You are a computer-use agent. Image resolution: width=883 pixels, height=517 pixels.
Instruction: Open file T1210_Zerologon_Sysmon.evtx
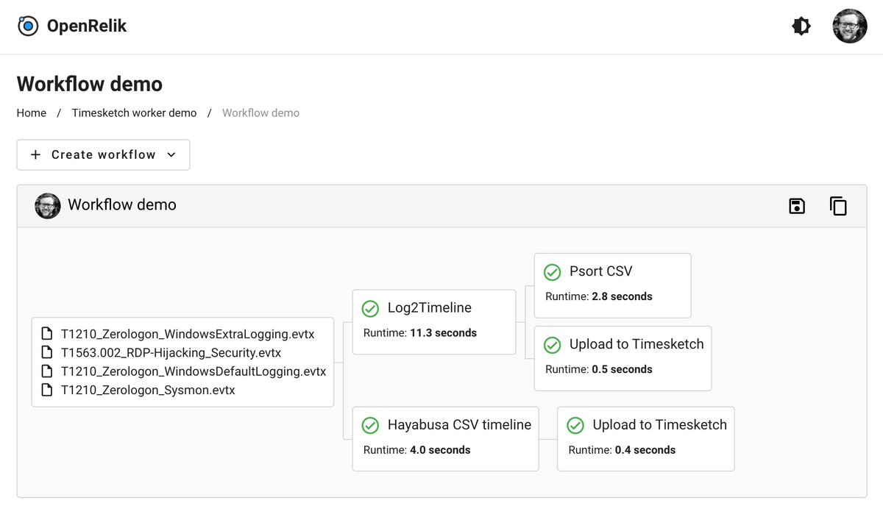pos(148,391)
